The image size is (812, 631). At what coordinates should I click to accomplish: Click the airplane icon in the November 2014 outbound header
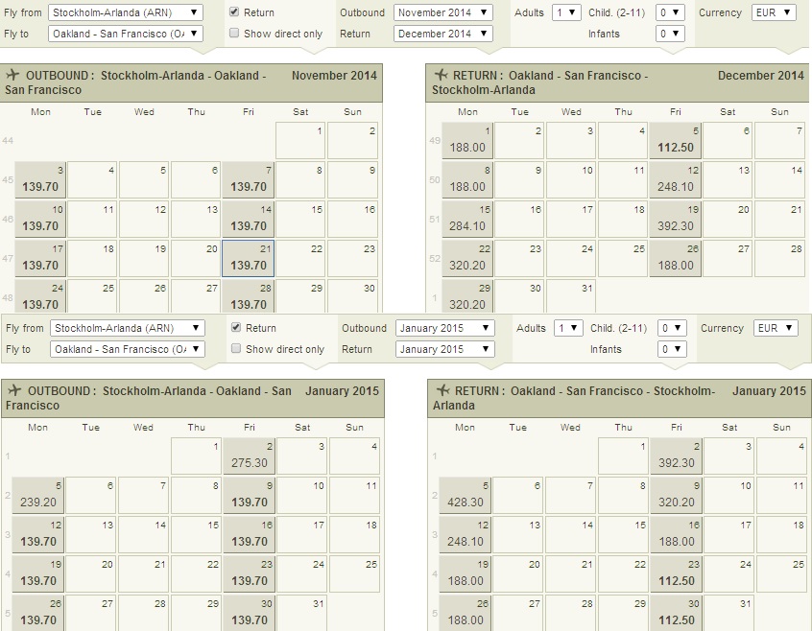[x=13, y=76]
